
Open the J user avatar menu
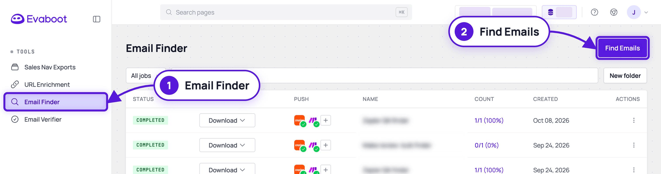tap(633, 12)
